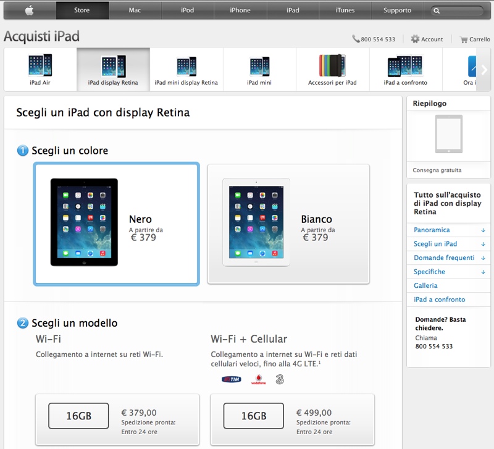Click the white iPad image

click(x=256, y=222)
